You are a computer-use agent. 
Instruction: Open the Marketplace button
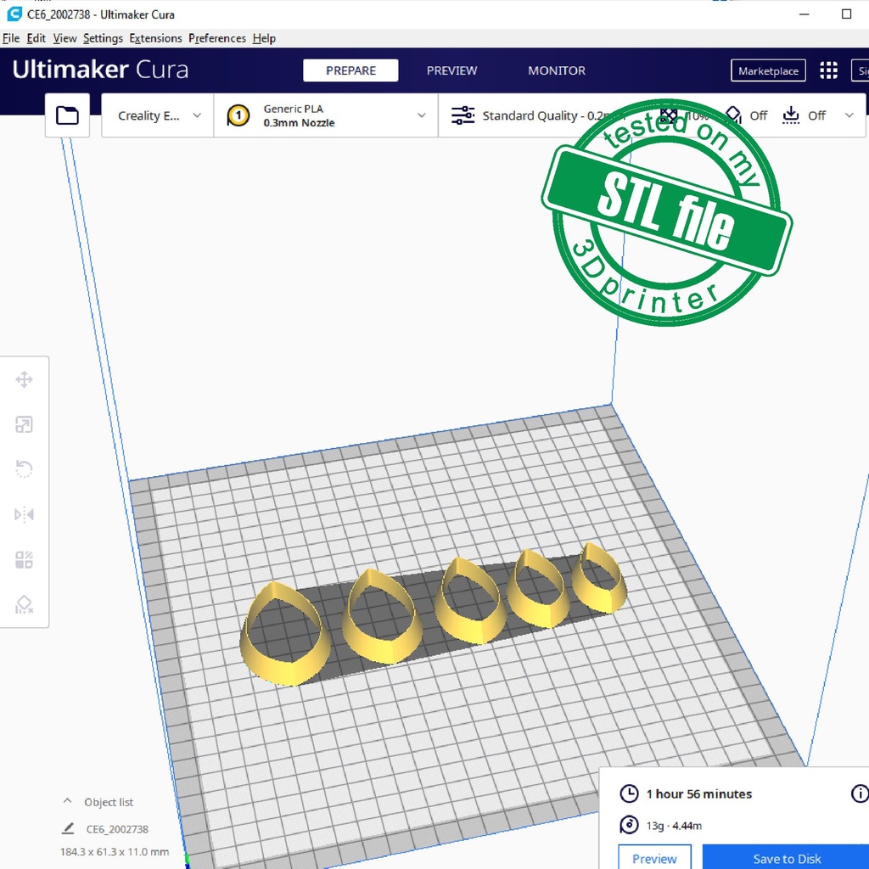coord(768,70)
